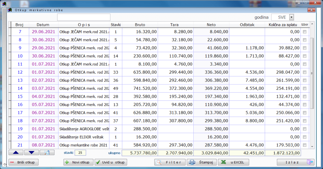Screen dimensions: 323x169
Task: Click the total Tara value 2.707.940,00
Action: click(176, 153)
